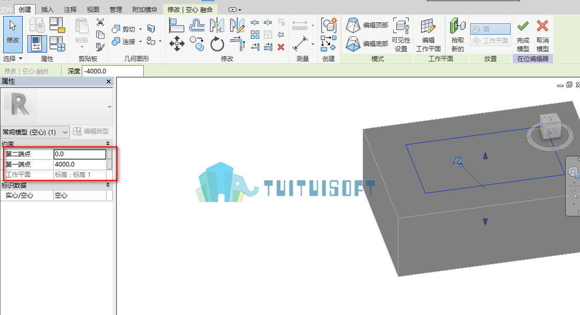Click Edit Top (编辑顶部) button
This screenshot has height=315, width=580.
(366, 25)
